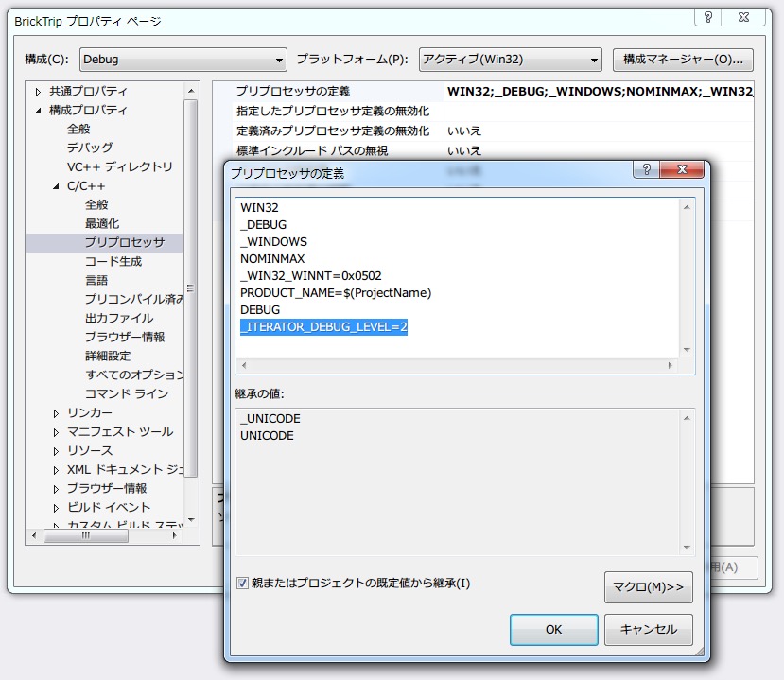This screenshot has height=680, width=784.
Task: Click UNICODE in inherited values
Action: tap(267, 435)
